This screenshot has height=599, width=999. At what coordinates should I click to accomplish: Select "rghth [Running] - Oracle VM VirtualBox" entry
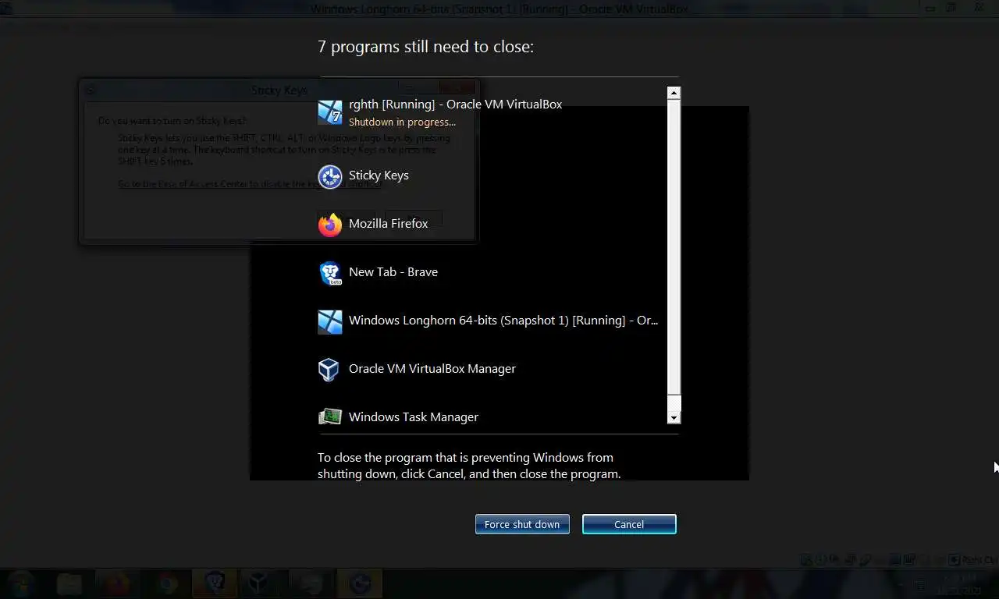(455, 105)
